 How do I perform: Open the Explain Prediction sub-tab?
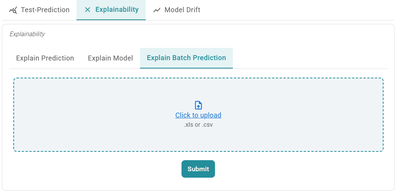[x=45, y=58]
